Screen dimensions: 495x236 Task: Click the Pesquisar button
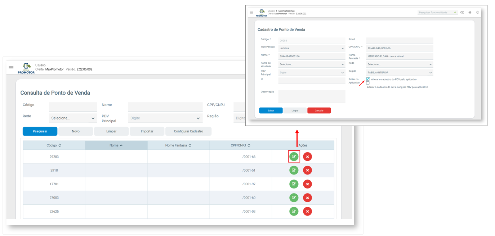click(40, 131)
